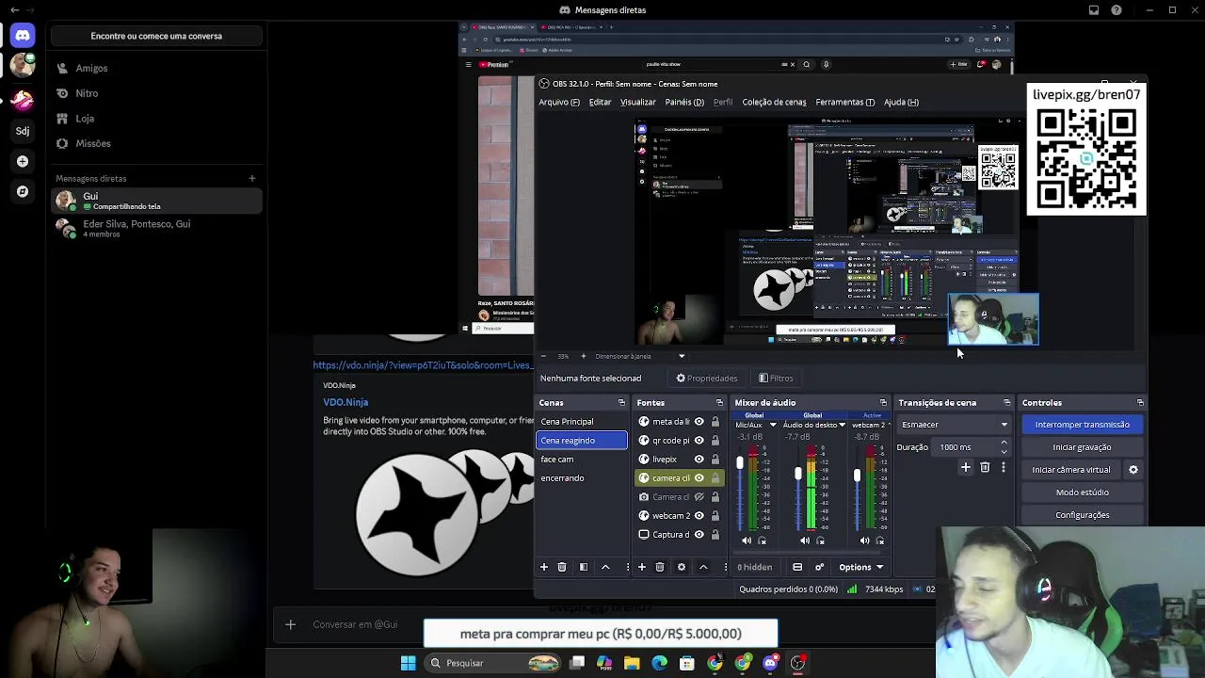Undock the Mixer de áudio panel
Viewport: 1205px width, 678px height.
883,403
